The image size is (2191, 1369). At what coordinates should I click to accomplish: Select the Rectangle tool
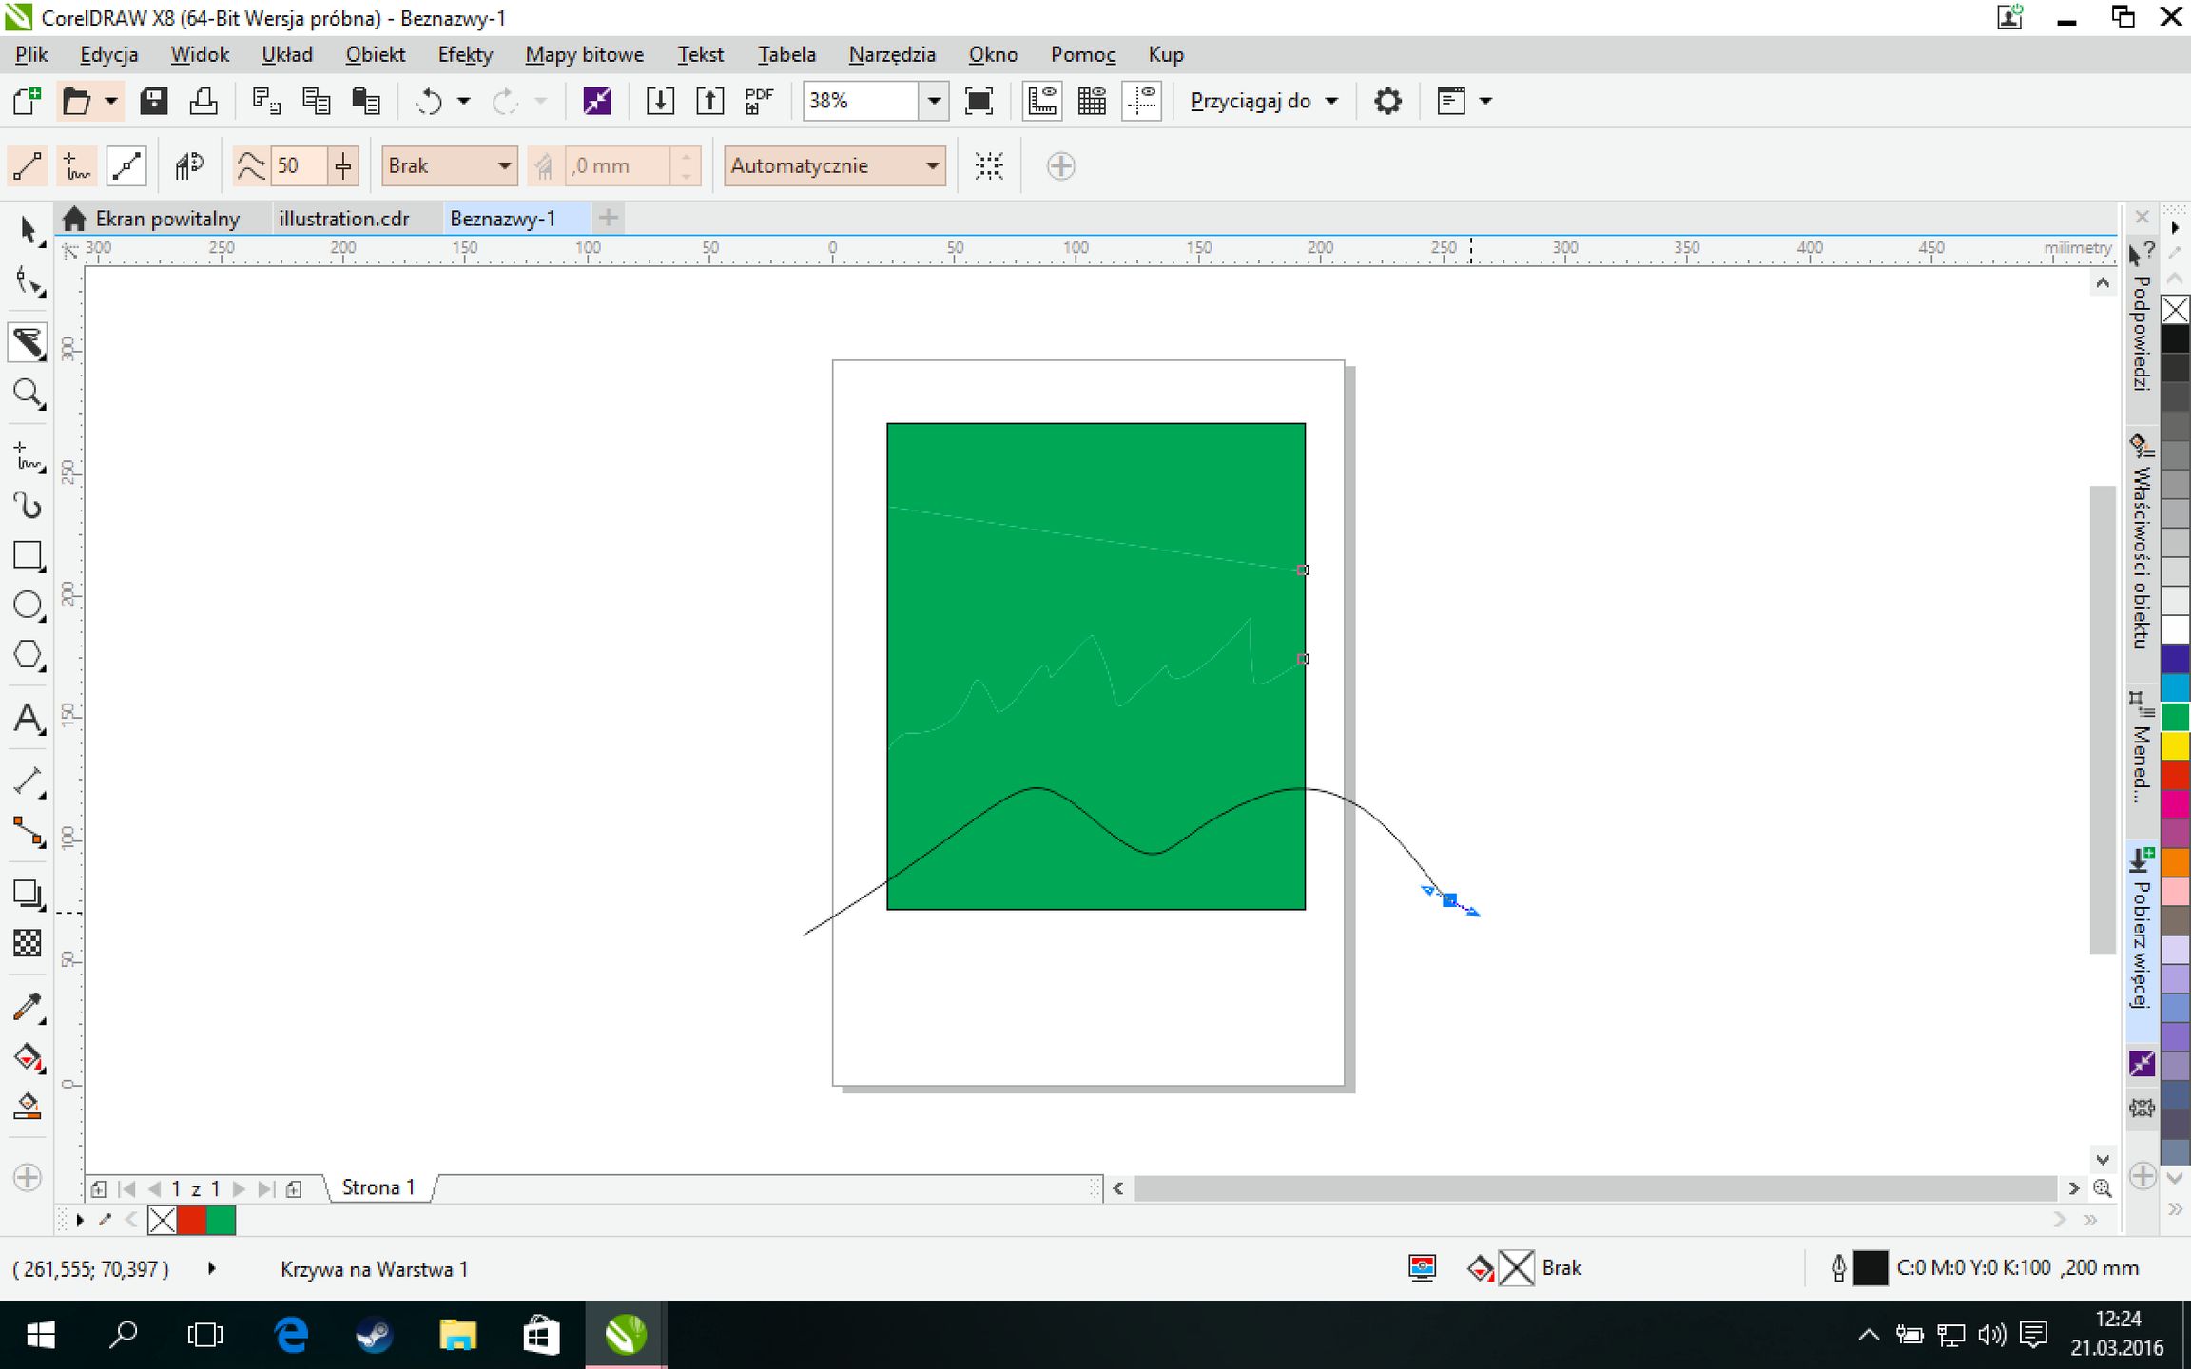click(x=29, y=555)
